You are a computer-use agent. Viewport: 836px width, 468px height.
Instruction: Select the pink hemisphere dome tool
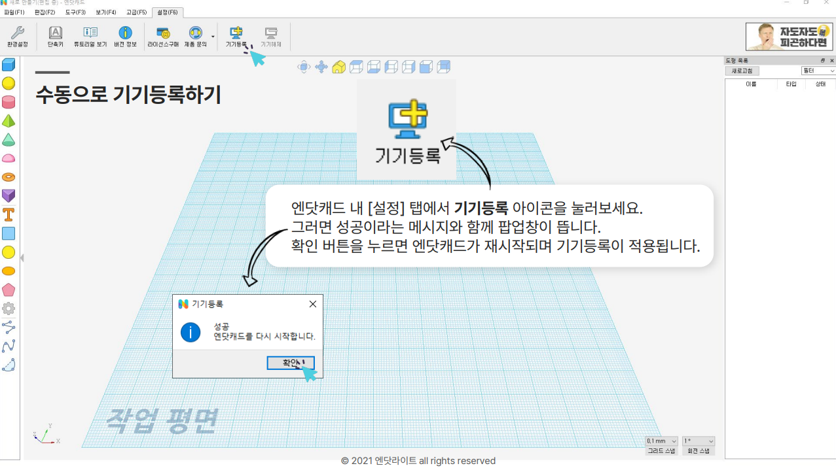(x=9, y=158)
